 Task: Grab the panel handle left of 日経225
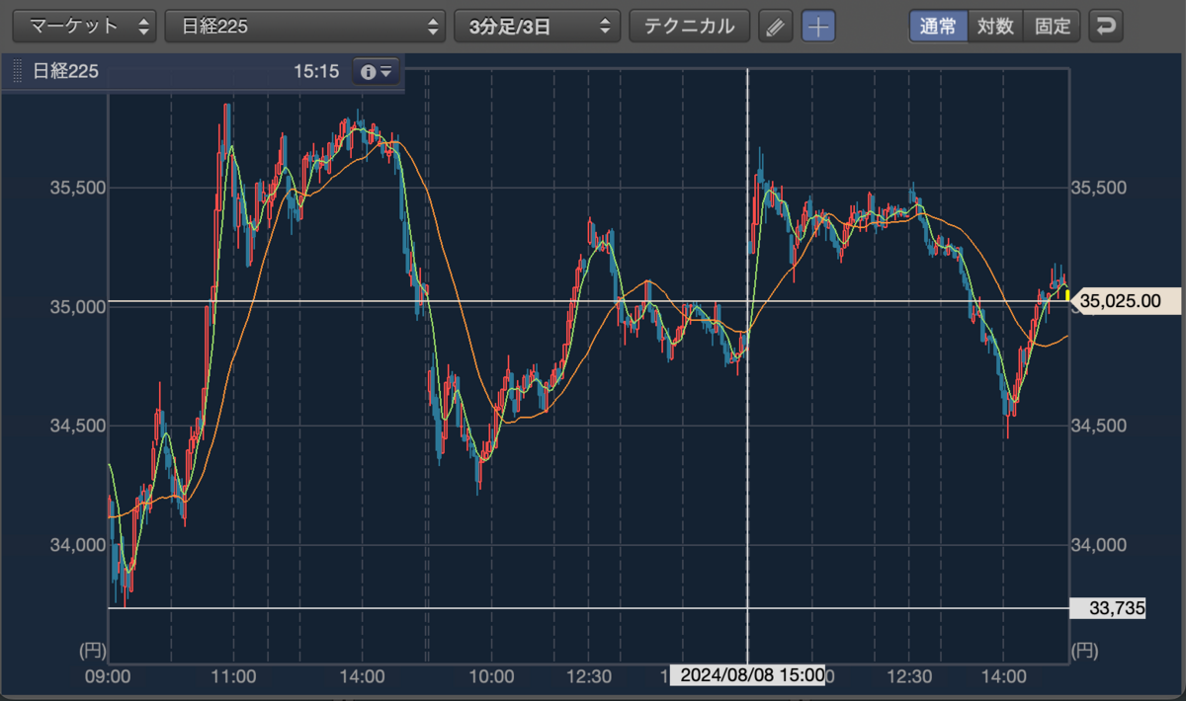tap(17, 71)
